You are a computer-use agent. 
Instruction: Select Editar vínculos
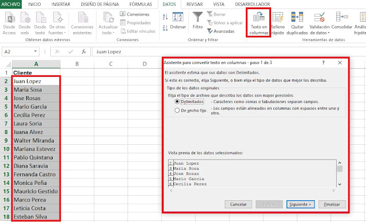click(x=138, y=31)
